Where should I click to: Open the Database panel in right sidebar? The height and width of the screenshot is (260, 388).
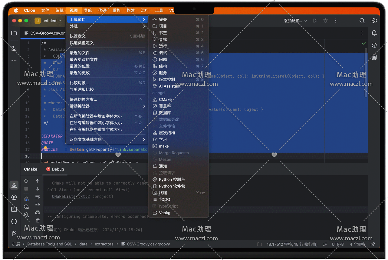[x=374, y=57]
